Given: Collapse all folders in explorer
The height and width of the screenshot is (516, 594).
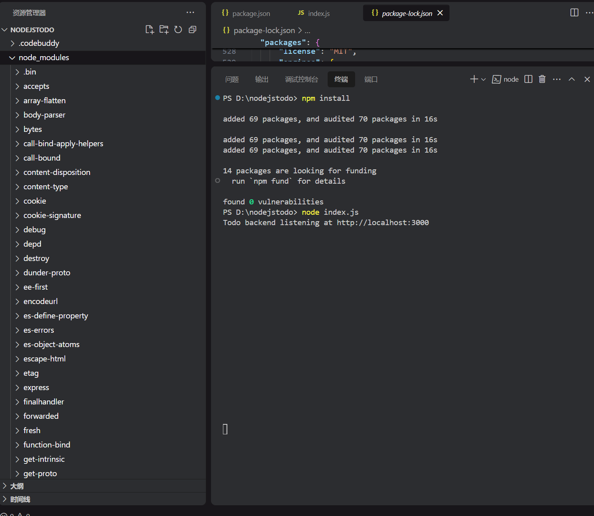Looking at the screenshot, I should tap(192, 29).
